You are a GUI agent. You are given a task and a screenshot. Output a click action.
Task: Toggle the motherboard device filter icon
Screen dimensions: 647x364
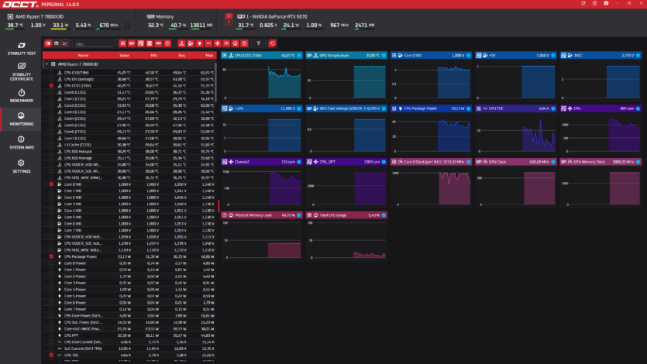141,43
